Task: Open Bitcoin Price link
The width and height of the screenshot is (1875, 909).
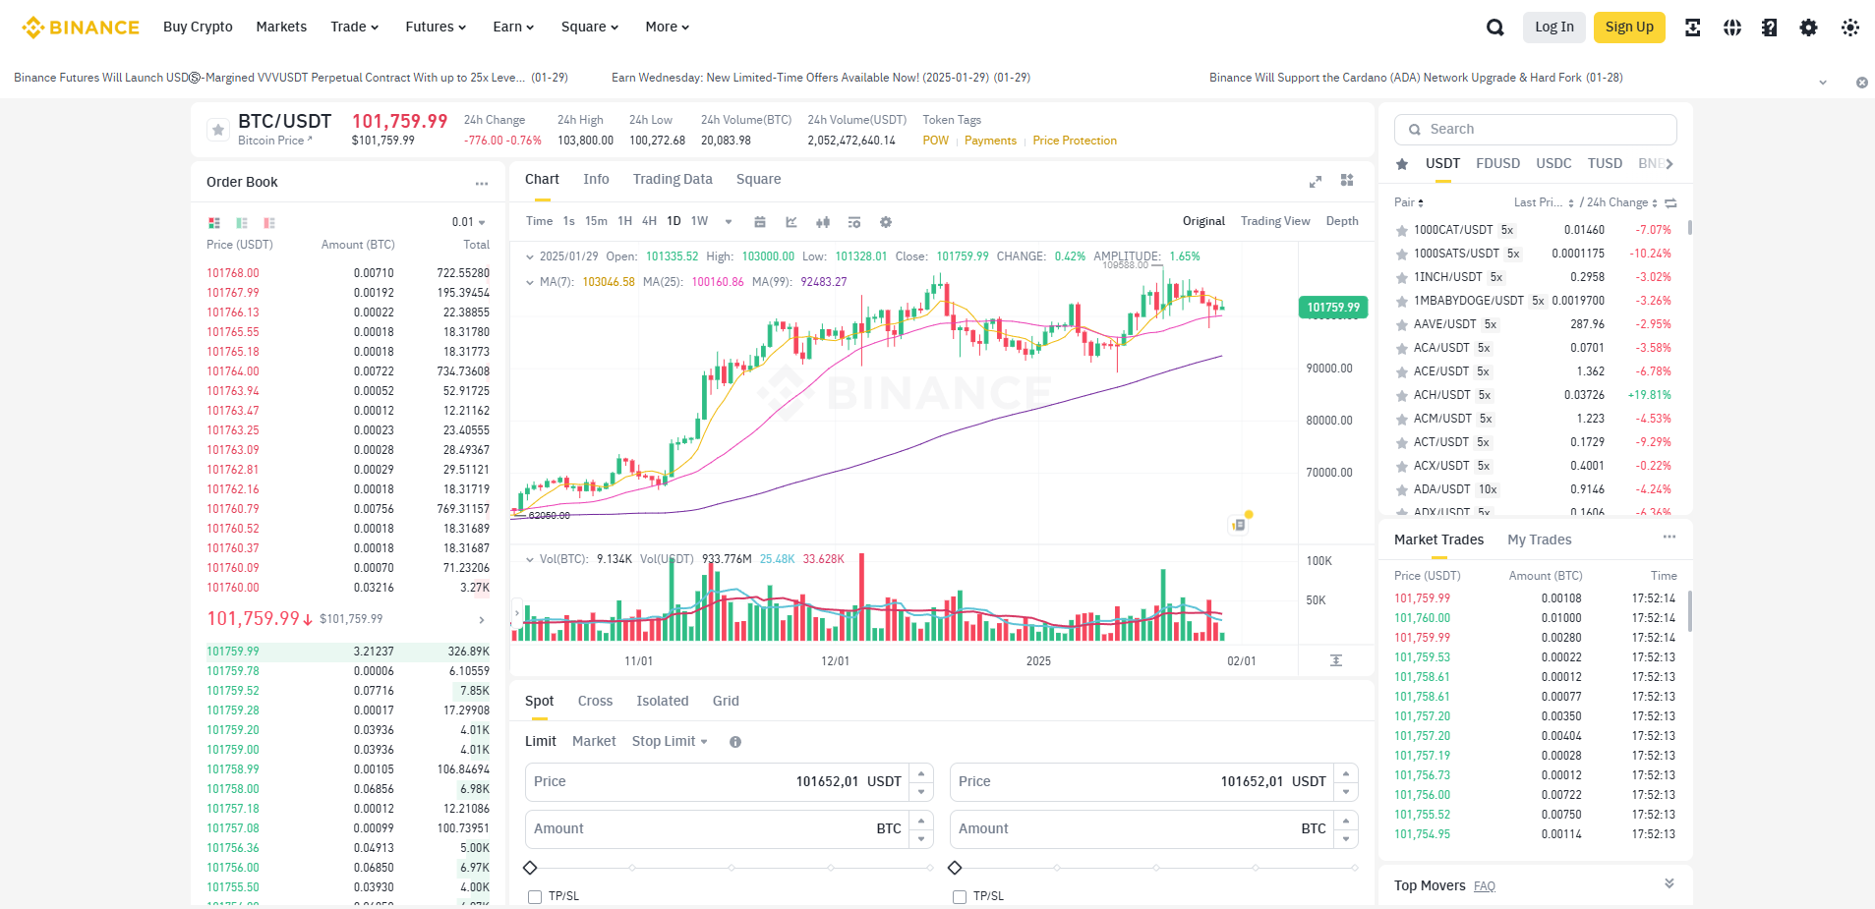Action: point(274,141)
